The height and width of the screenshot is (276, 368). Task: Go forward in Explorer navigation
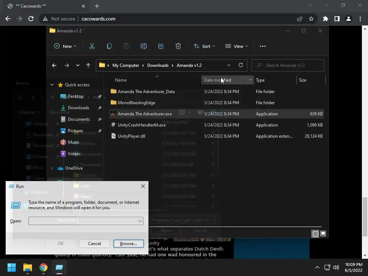coord(66,65)
